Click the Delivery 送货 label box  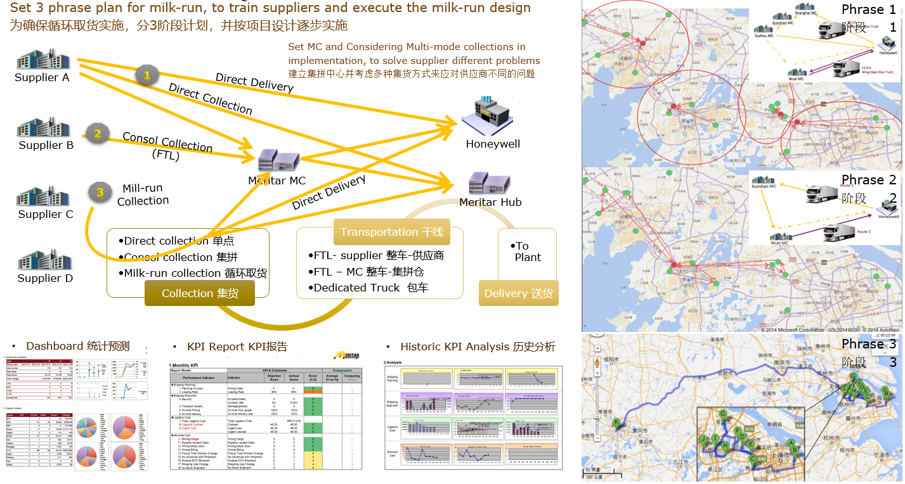(518, 293)
